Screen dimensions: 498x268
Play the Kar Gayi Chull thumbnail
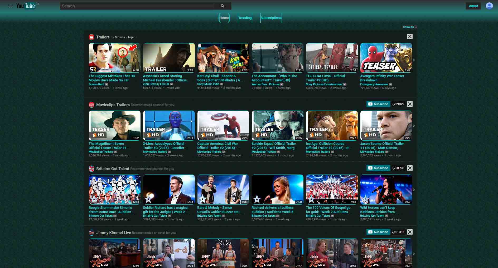tap(223, 58)
